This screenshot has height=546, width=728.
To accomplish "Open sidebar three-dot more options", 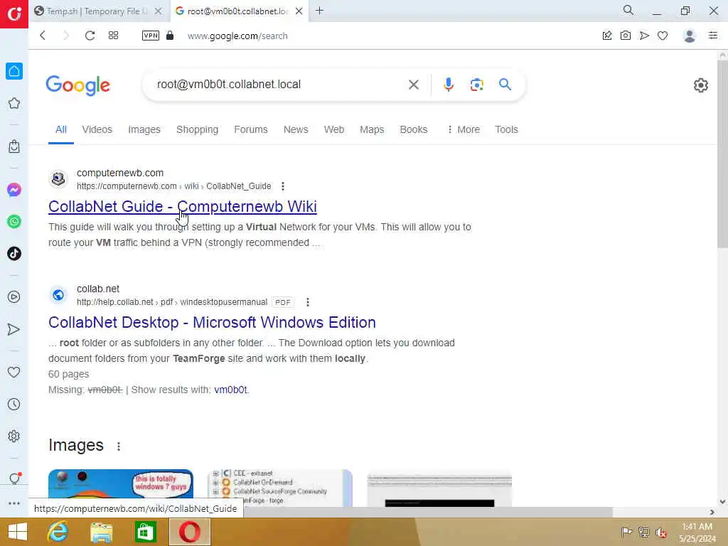I will [14, 503].
